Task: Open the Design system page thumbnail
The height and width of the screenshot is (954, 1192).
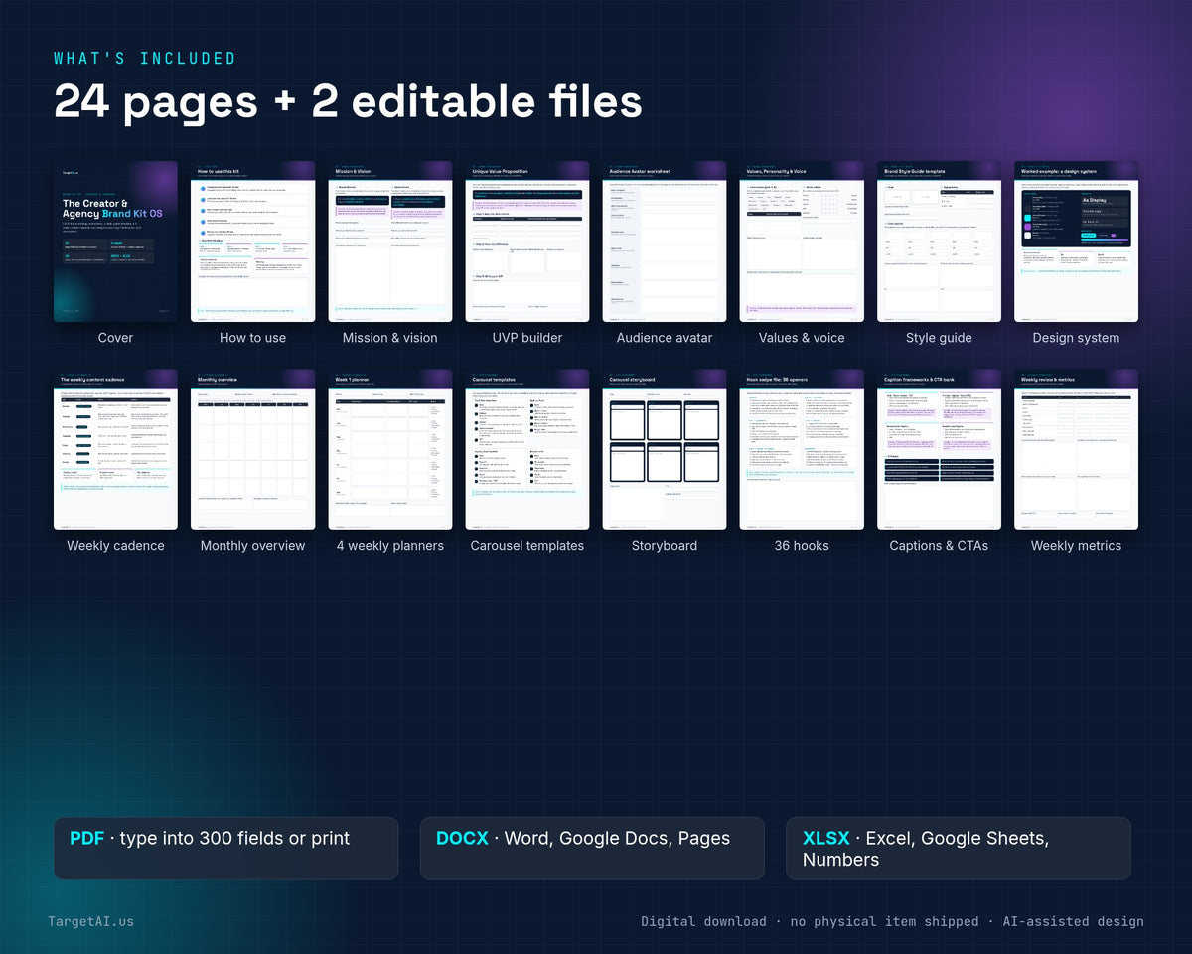Action: pos(1076,241)
